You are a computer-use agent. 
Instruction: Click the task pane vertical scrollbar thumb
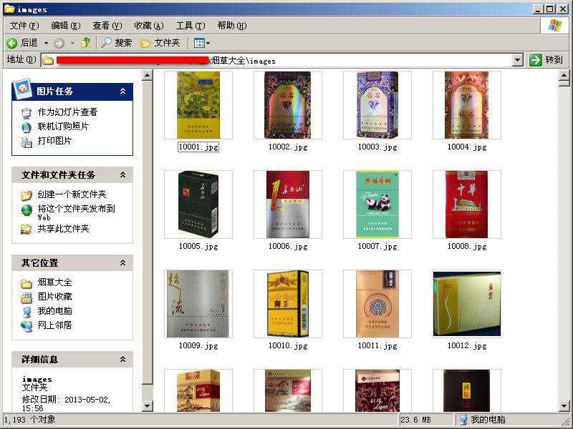(148, 233)
